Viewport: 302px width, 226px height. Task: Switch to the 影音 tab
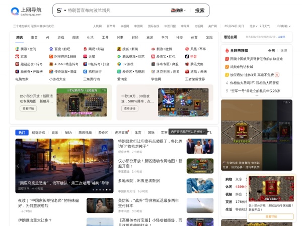(34, 38)
